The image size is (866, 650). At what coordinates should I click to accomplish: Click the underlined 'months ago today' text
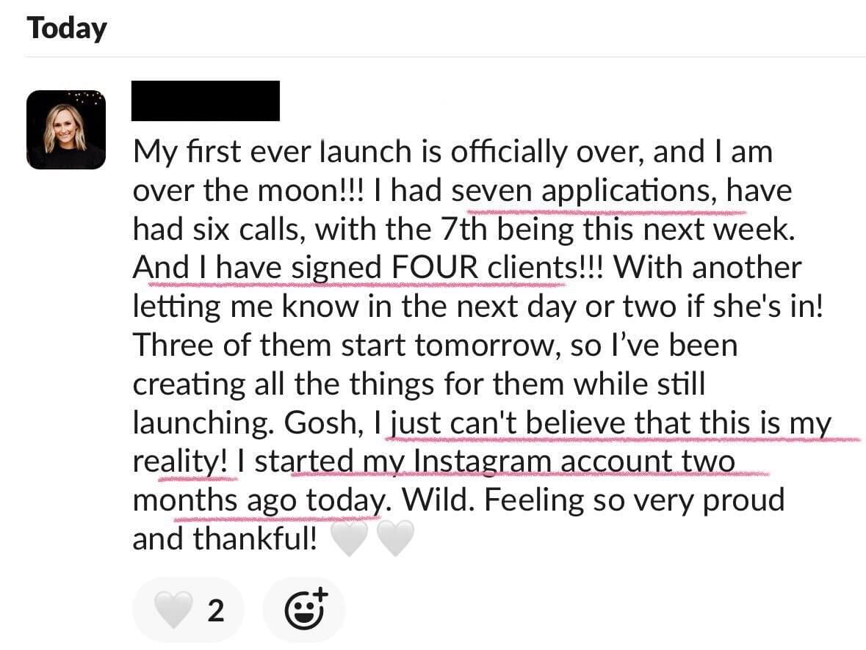(x=259, y=501)
